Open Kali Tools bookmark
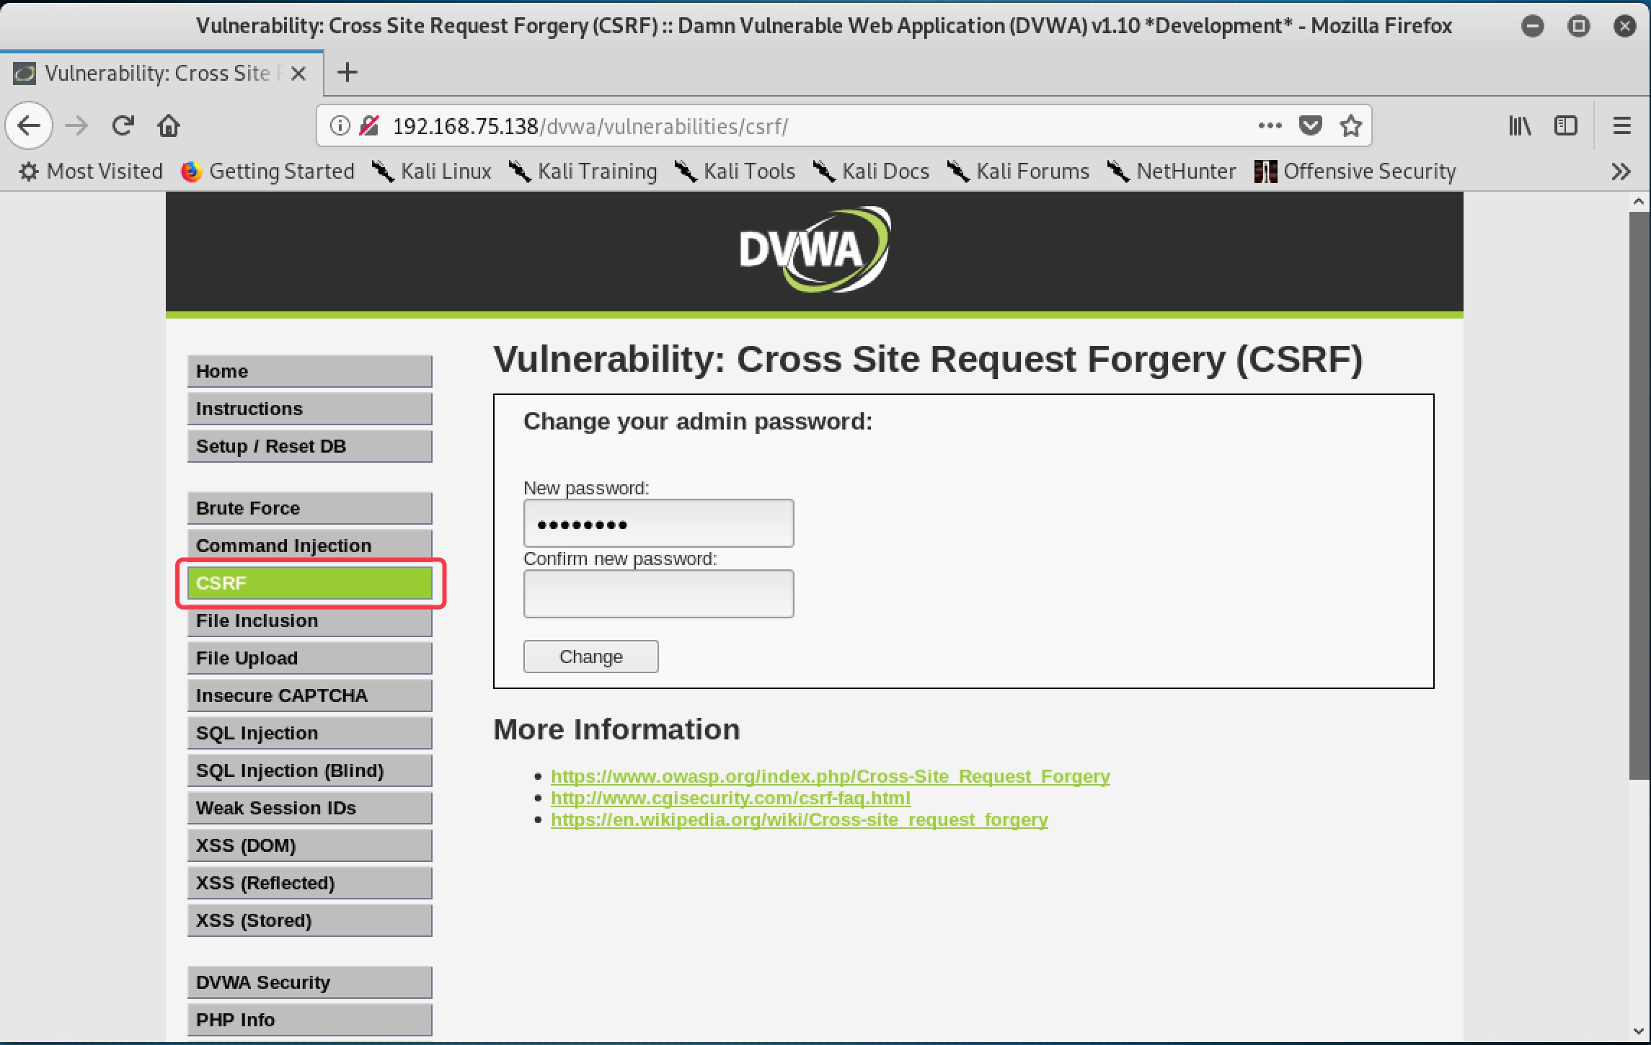 pos(735,172)
